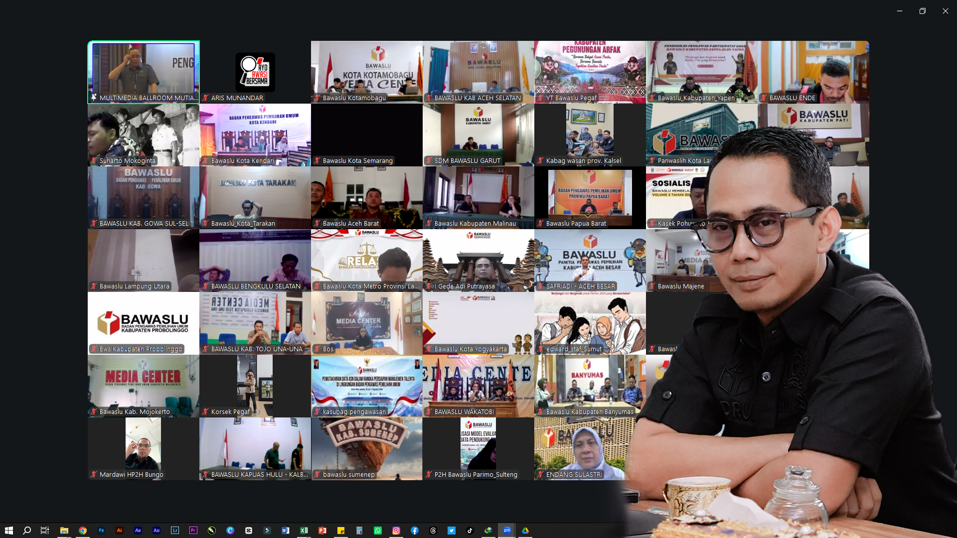Viewport: 957px width, 538px height.
Task: Select the BAWASLU KAB. GOWA SUL-SEL video tile
Action: [144, 198]
